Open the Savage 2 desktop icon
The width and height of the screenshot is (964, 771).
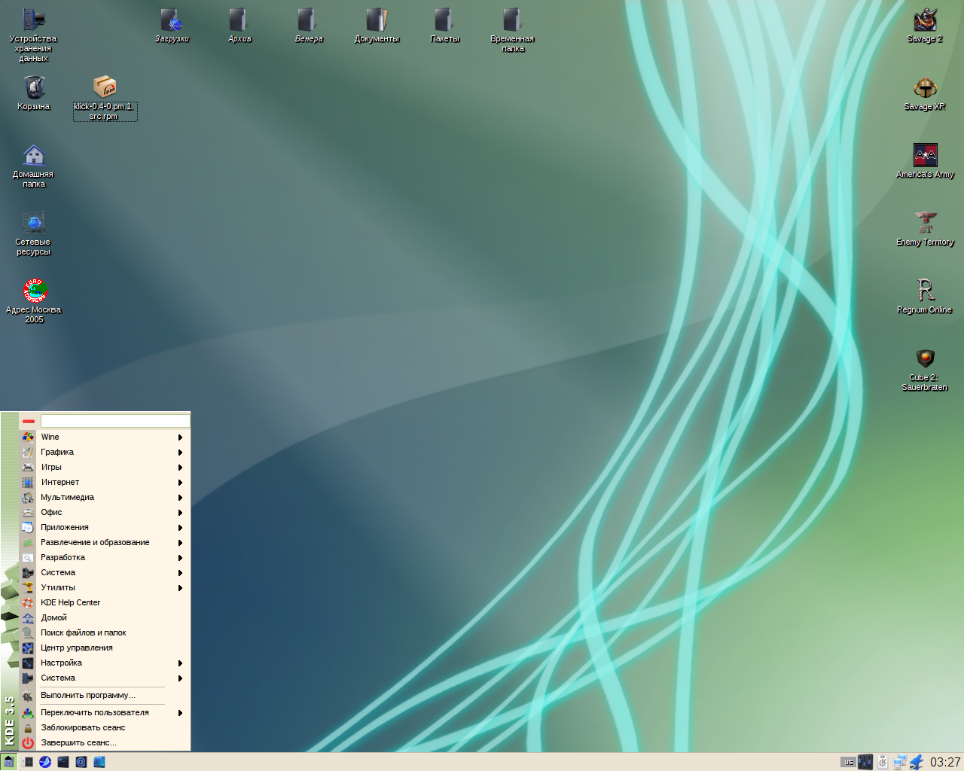click(x=925, y=21)
